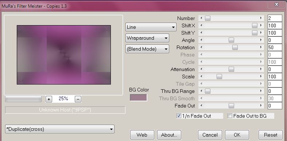Pick the BG Color swatch
The width and height of the screenshot is (287, 141).
click(x=138, y=98)
